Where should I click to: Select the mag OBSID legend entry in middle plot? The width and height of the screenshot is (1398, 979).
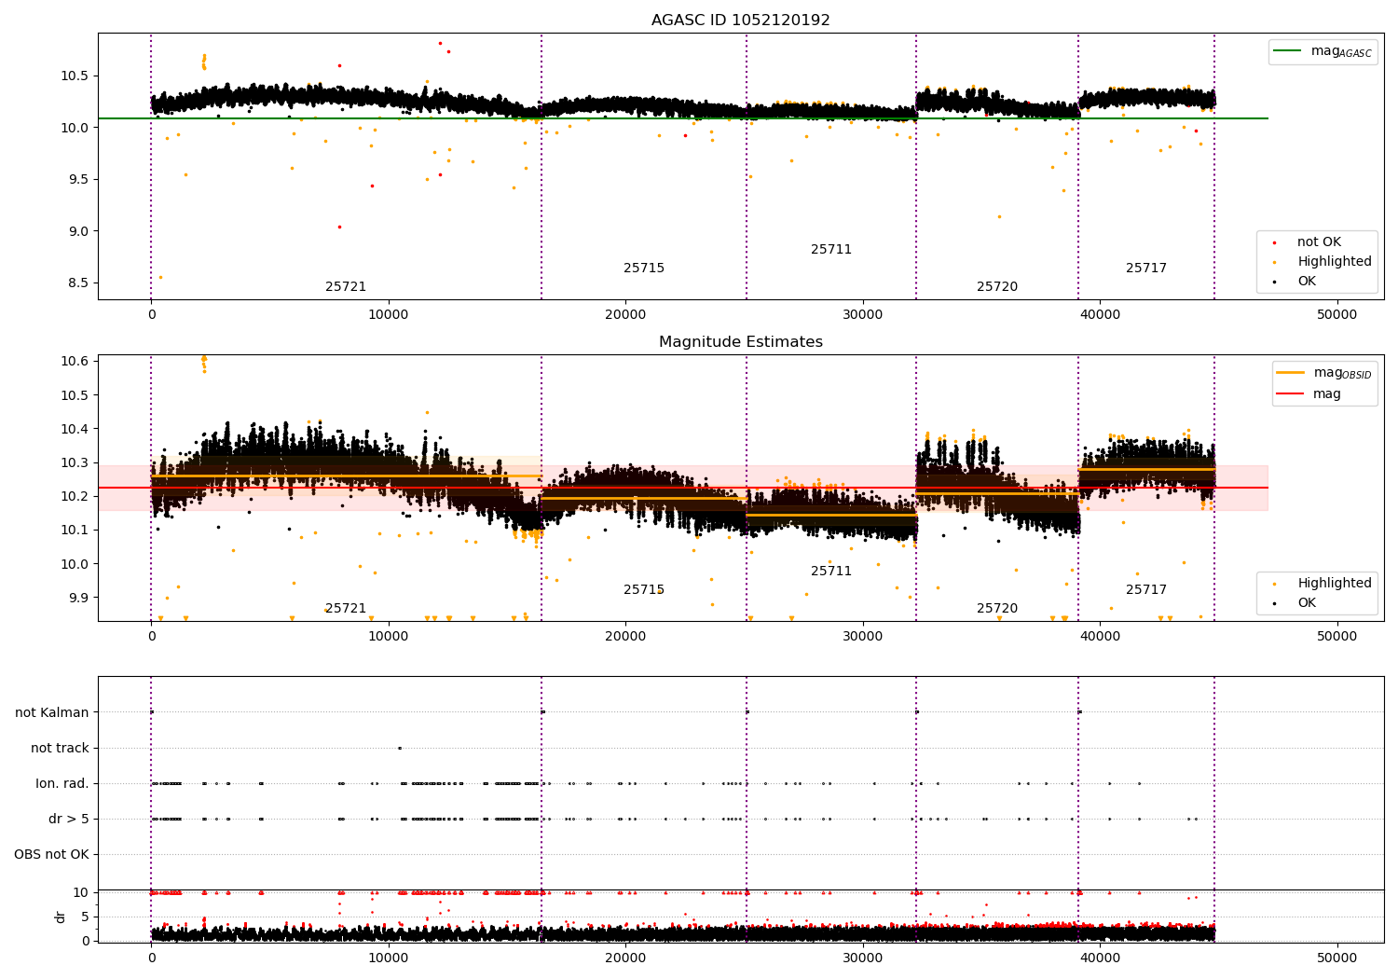pos(1323,373)
